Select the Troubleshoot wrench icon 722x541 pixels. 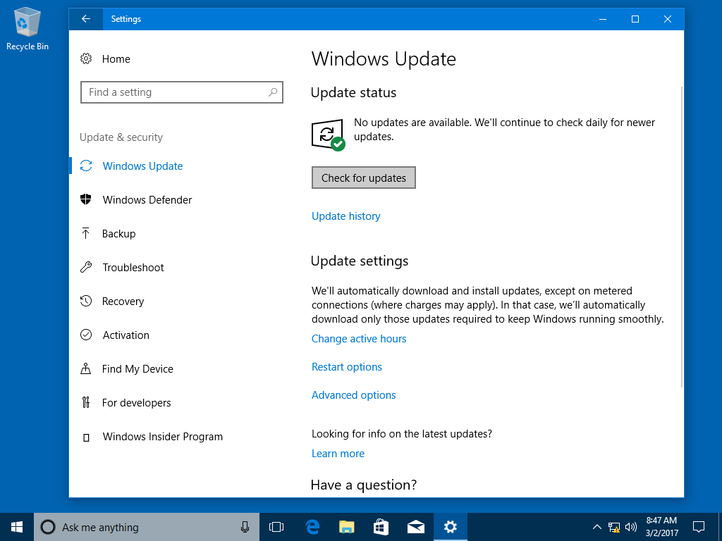[85, 267]
